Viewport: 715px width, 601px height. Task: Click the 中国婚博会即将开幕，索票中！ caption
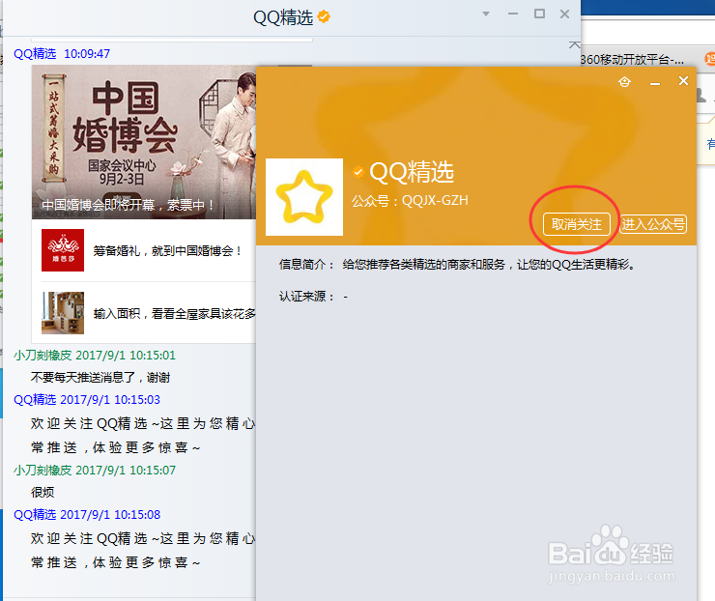coord(128,205)
